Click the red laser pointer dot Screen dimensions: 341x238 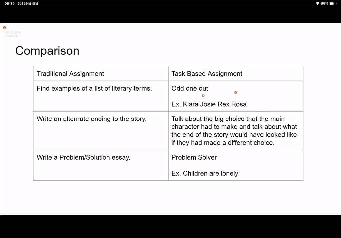pos(236,93)
